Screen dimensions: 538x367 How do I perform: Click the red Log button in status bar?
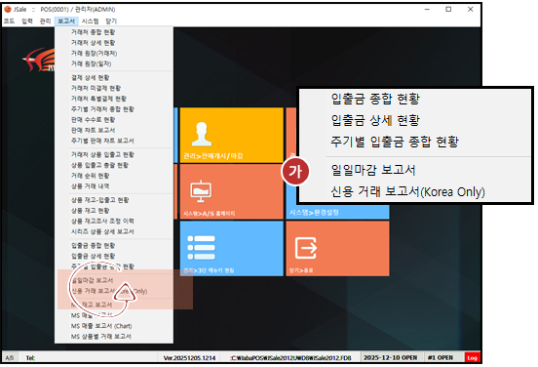(x=472, y=357)
